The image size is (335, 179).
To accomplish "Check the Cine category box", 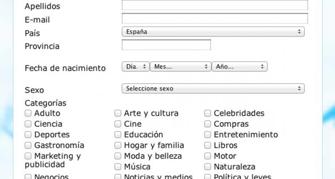I will [x=118, y=124].
